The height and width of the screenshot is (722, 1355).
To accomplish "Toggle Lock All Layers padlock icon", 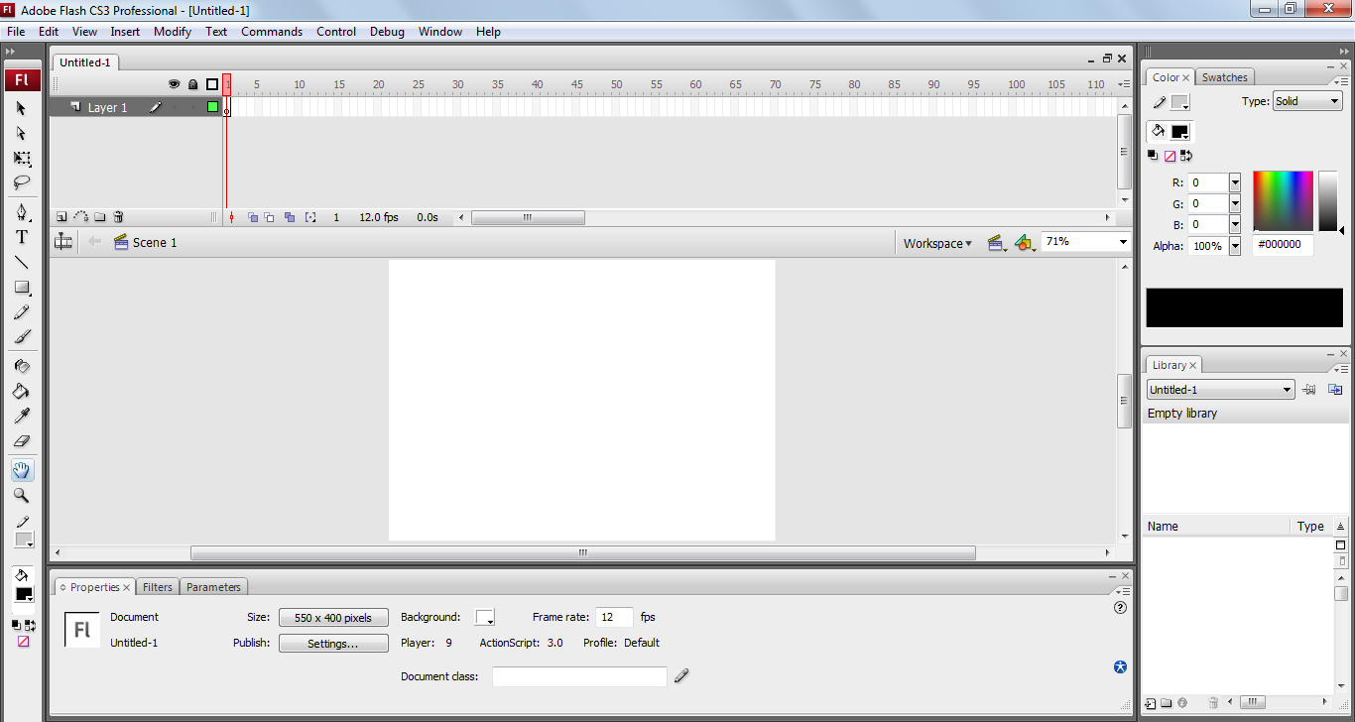I will 193,85.
